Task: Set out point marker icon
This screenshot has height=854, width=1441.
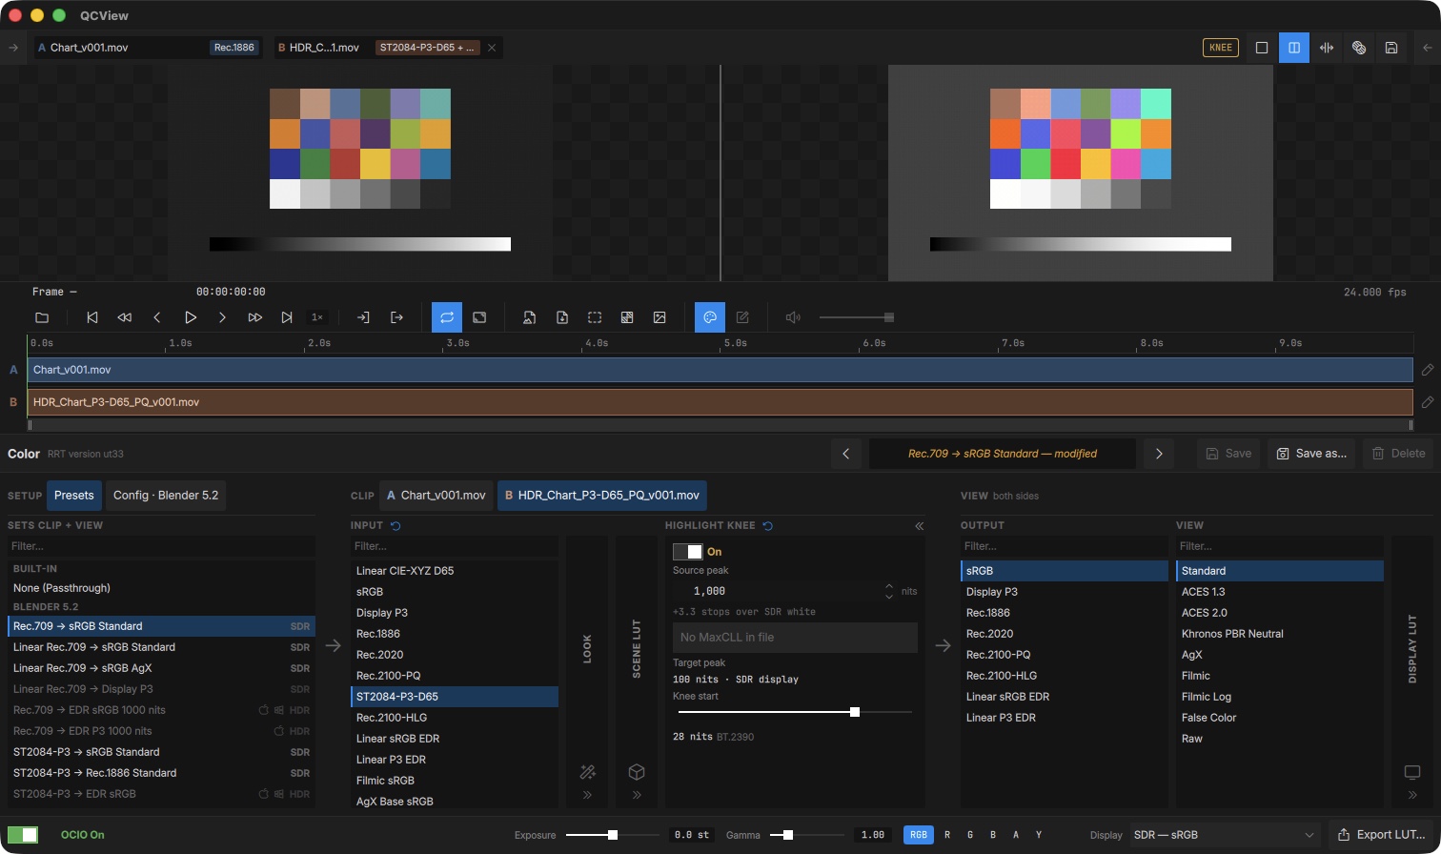Action: tap(397, 317)
